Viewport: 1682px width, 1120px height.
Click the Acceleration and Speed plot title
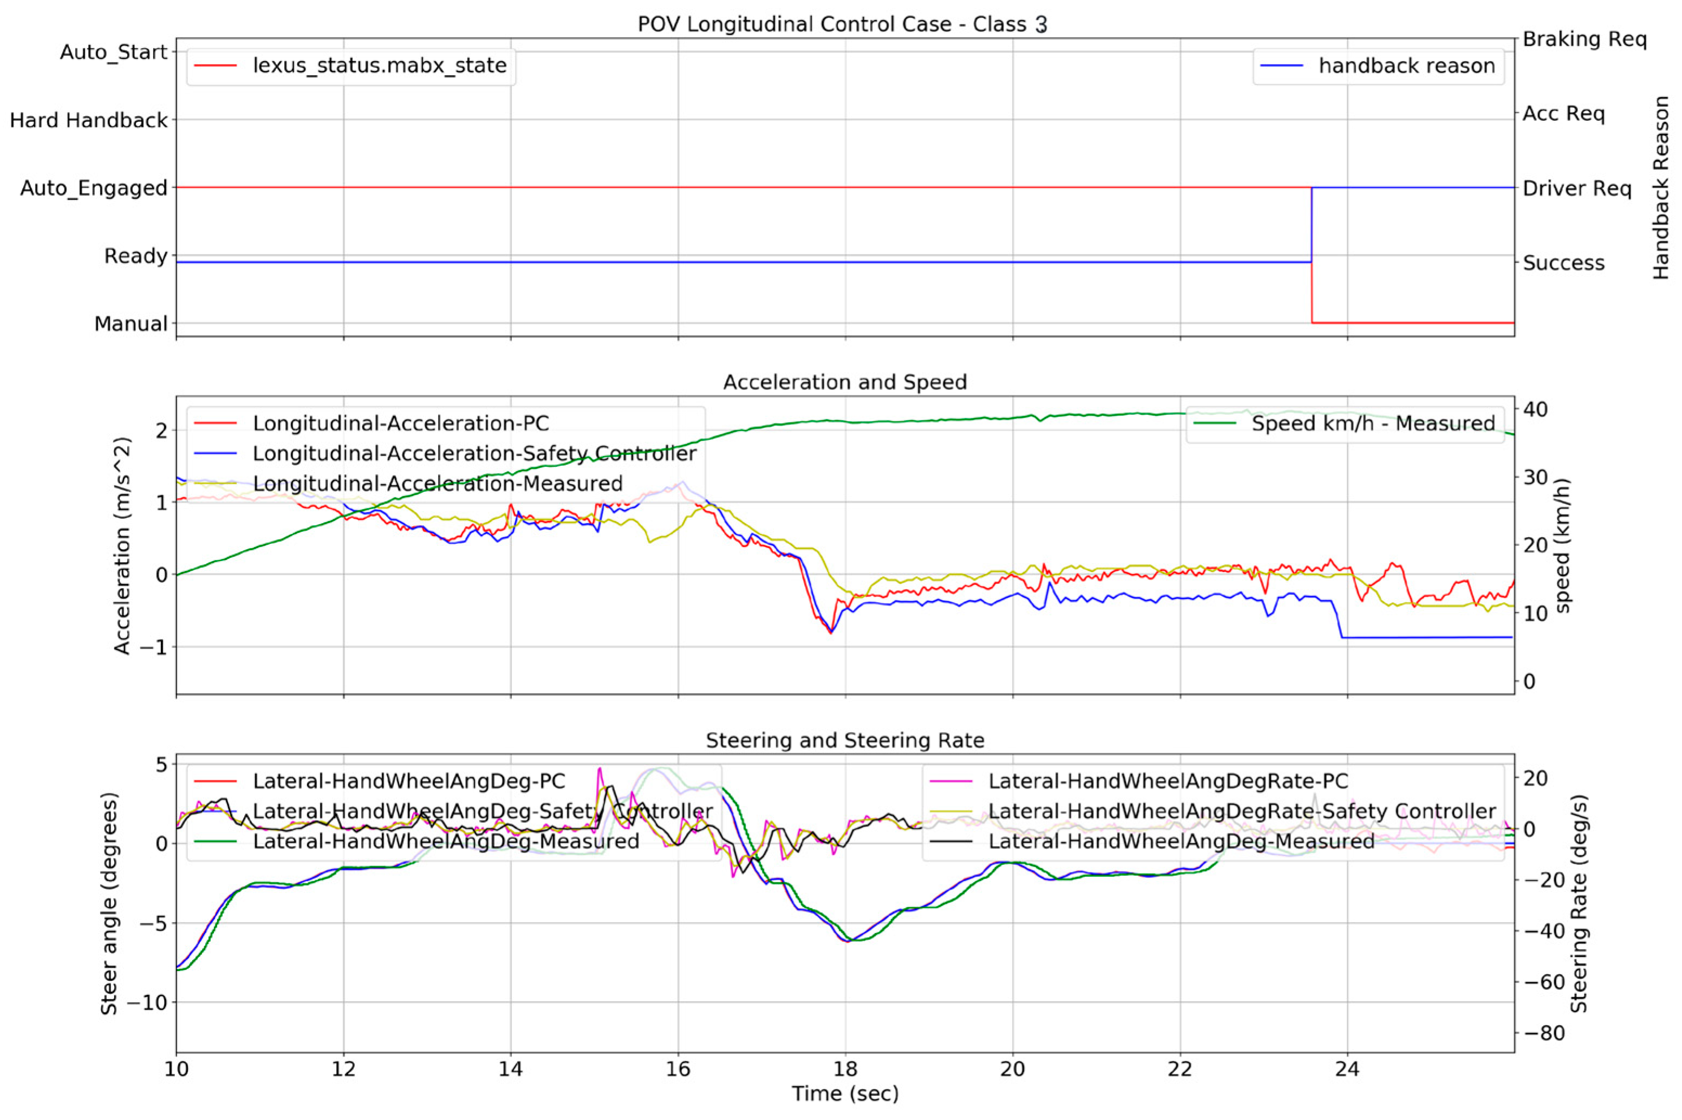(844, 382)
